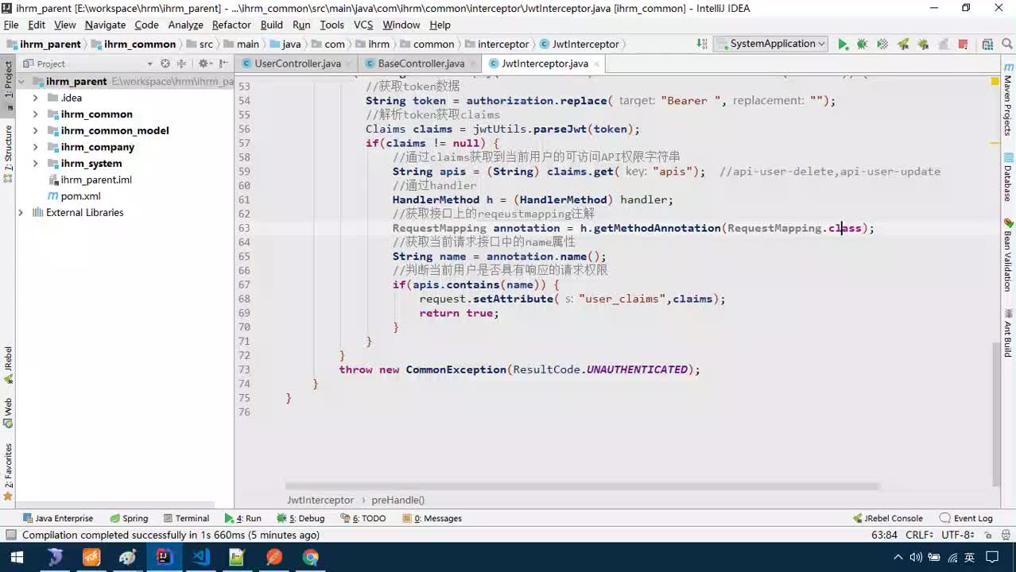The width and height of the screenshot is (1016, 572).
Task: Click the editor vertical scrollbar
Action: (996, 413)
